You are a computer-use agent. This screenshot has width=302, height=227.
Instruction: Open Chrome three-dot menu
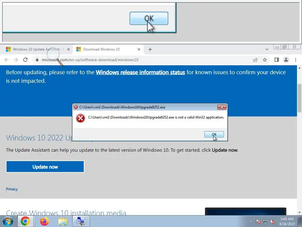296,60
